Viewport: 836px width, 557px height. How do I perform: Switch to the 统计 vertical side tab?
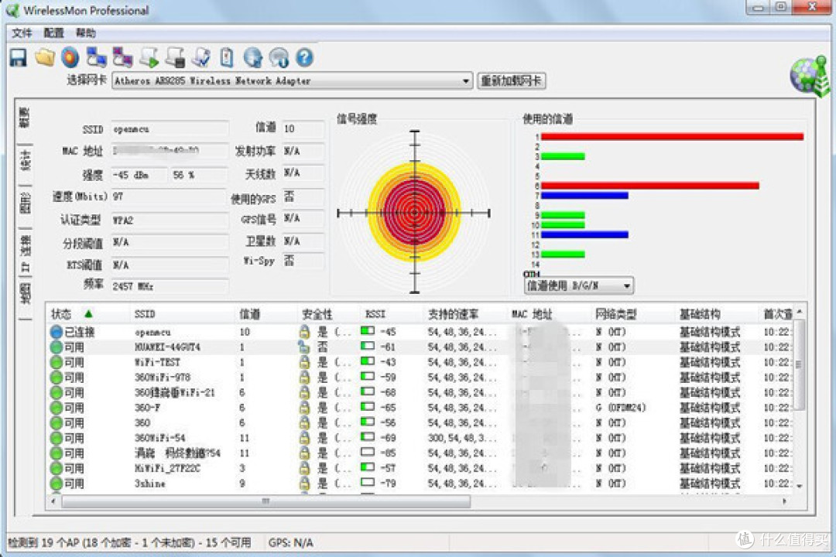pos(25,160)
